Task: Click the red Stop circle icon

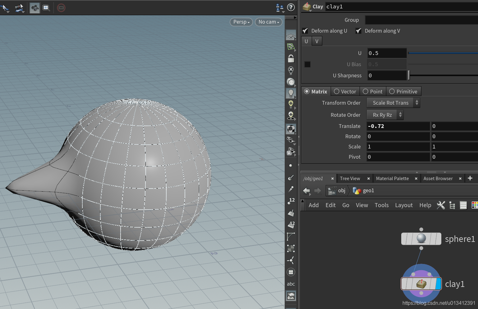Action: click(61, 8)
